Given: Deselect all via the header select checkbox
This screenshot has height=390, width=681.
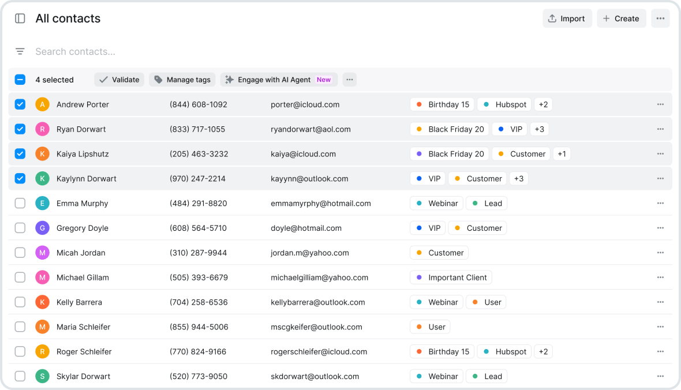Looking at the screenshot, I should tap(20, 79).
